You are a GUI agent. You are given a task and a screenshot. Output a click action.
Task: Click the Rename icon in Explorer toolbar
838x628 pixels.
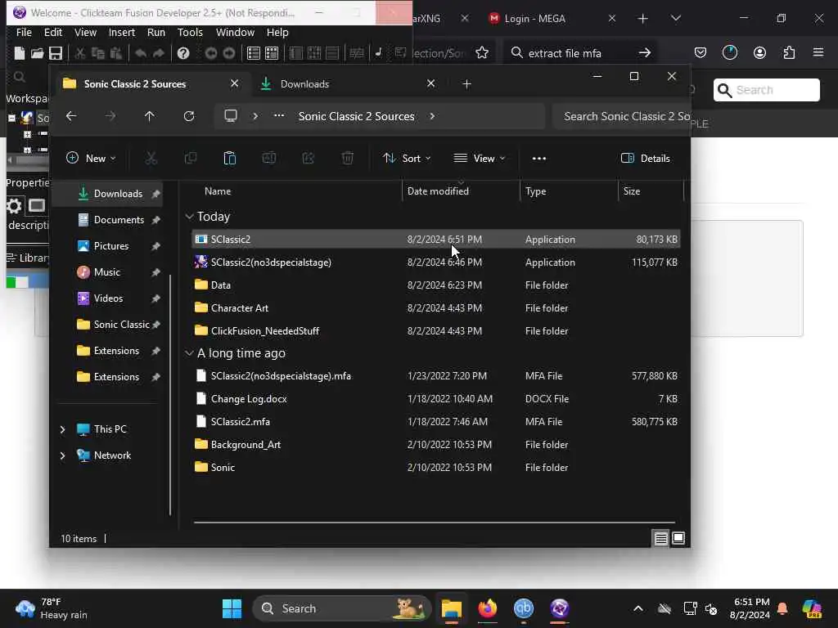point(268,158)
